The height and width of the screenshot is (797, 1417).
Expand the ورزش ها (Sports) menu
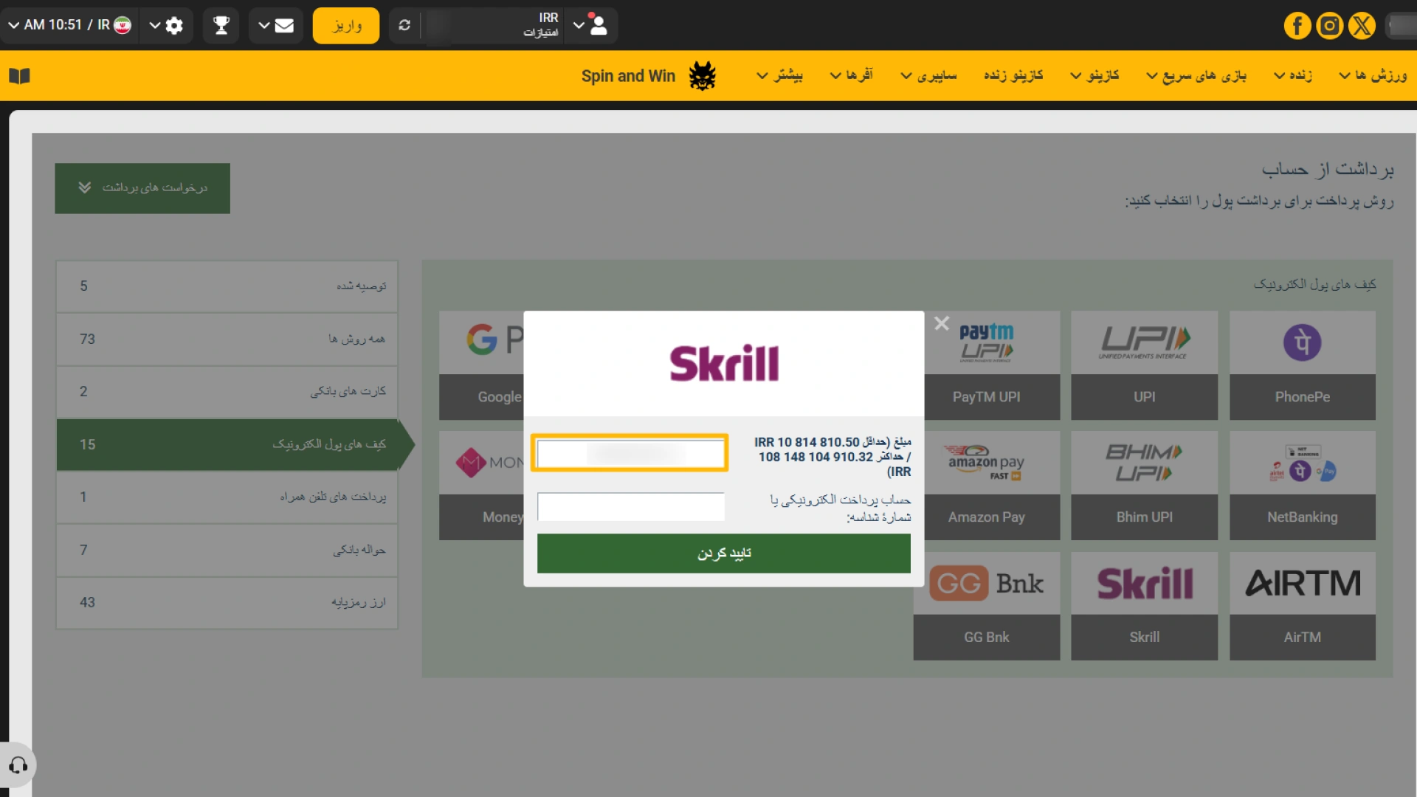(1373, 75)
